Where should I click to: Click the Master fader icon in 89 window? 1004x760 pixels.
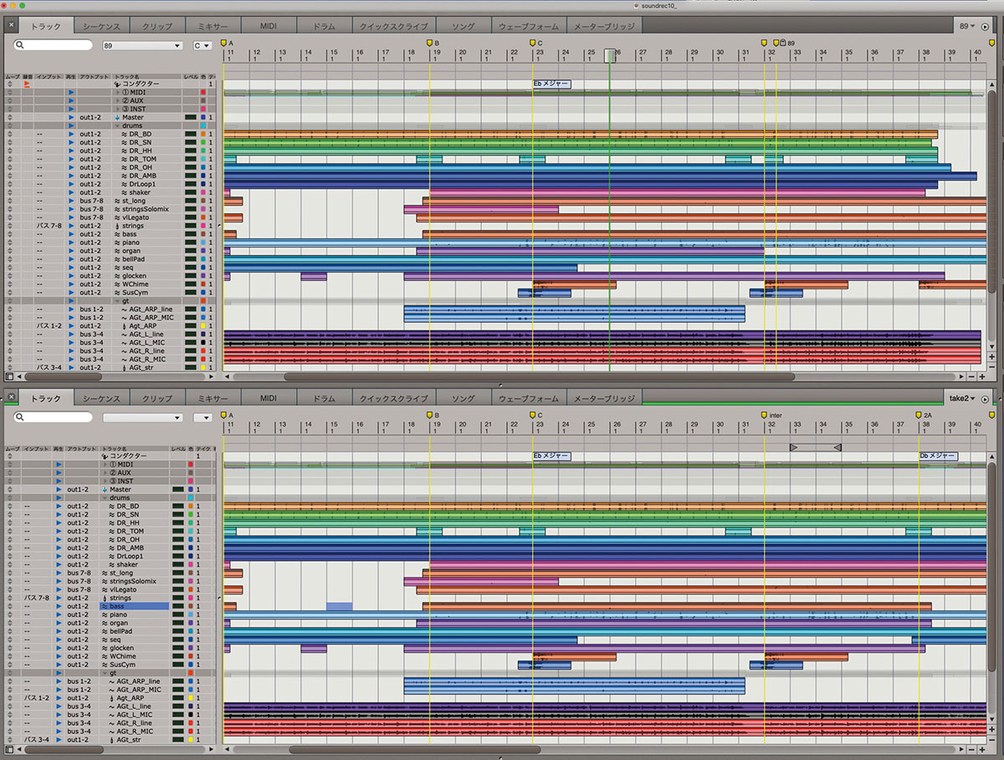click(x=117, y=118)
